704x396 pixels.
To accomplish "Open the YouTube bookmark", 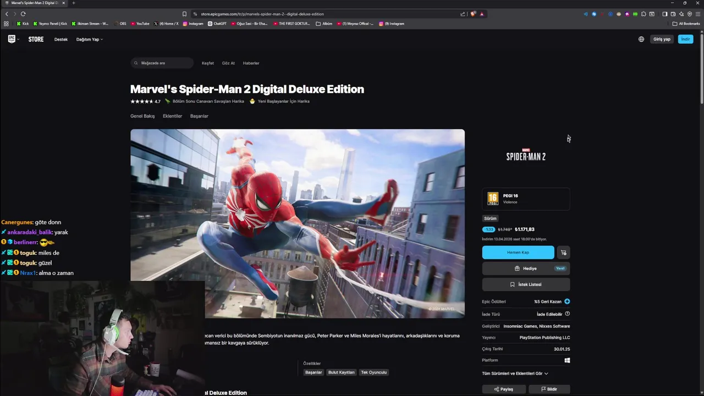I will point(140,24).
